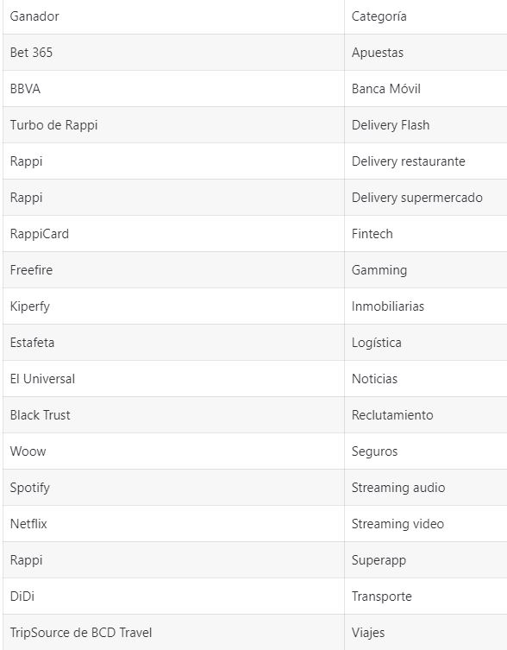Click the Netflix cell
The width and height of the screenshot is (507, 650).
173,524
